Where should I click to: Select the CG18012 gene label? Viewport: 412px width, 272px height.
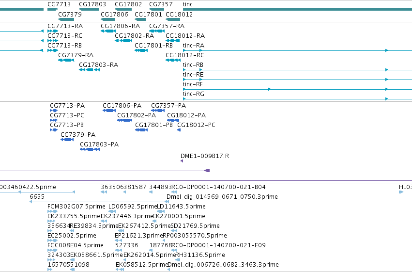tap(179, 14)
